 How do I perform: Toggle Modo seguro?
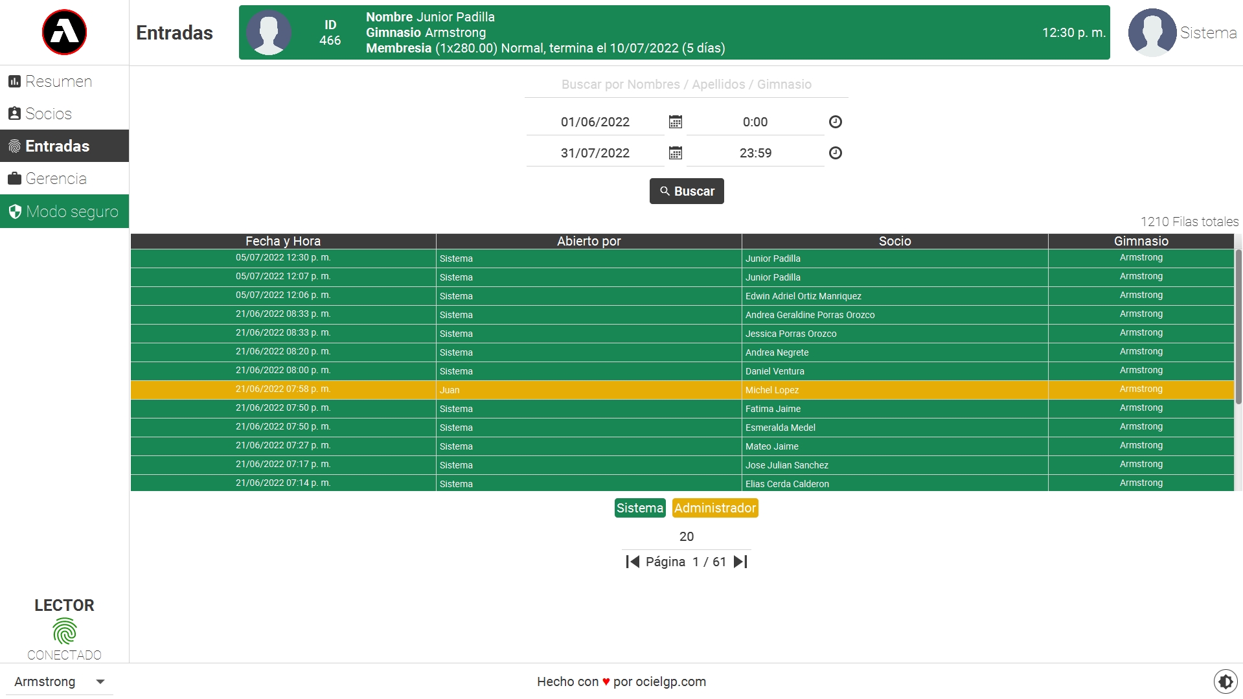[64, 211]
